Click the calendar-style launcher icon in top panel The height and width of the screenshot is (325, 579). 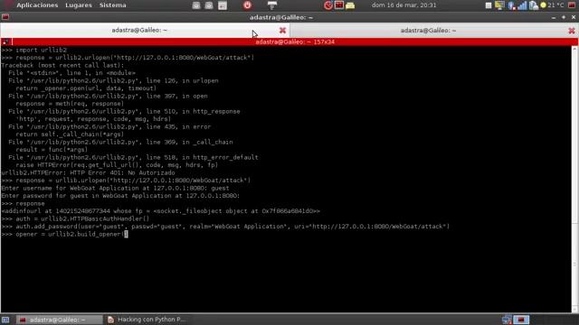223,5
